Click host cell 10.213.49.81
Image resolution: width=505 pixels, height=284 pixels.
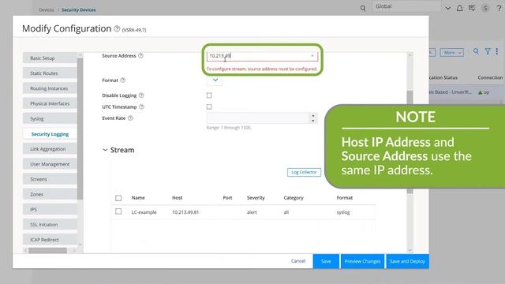185,212
